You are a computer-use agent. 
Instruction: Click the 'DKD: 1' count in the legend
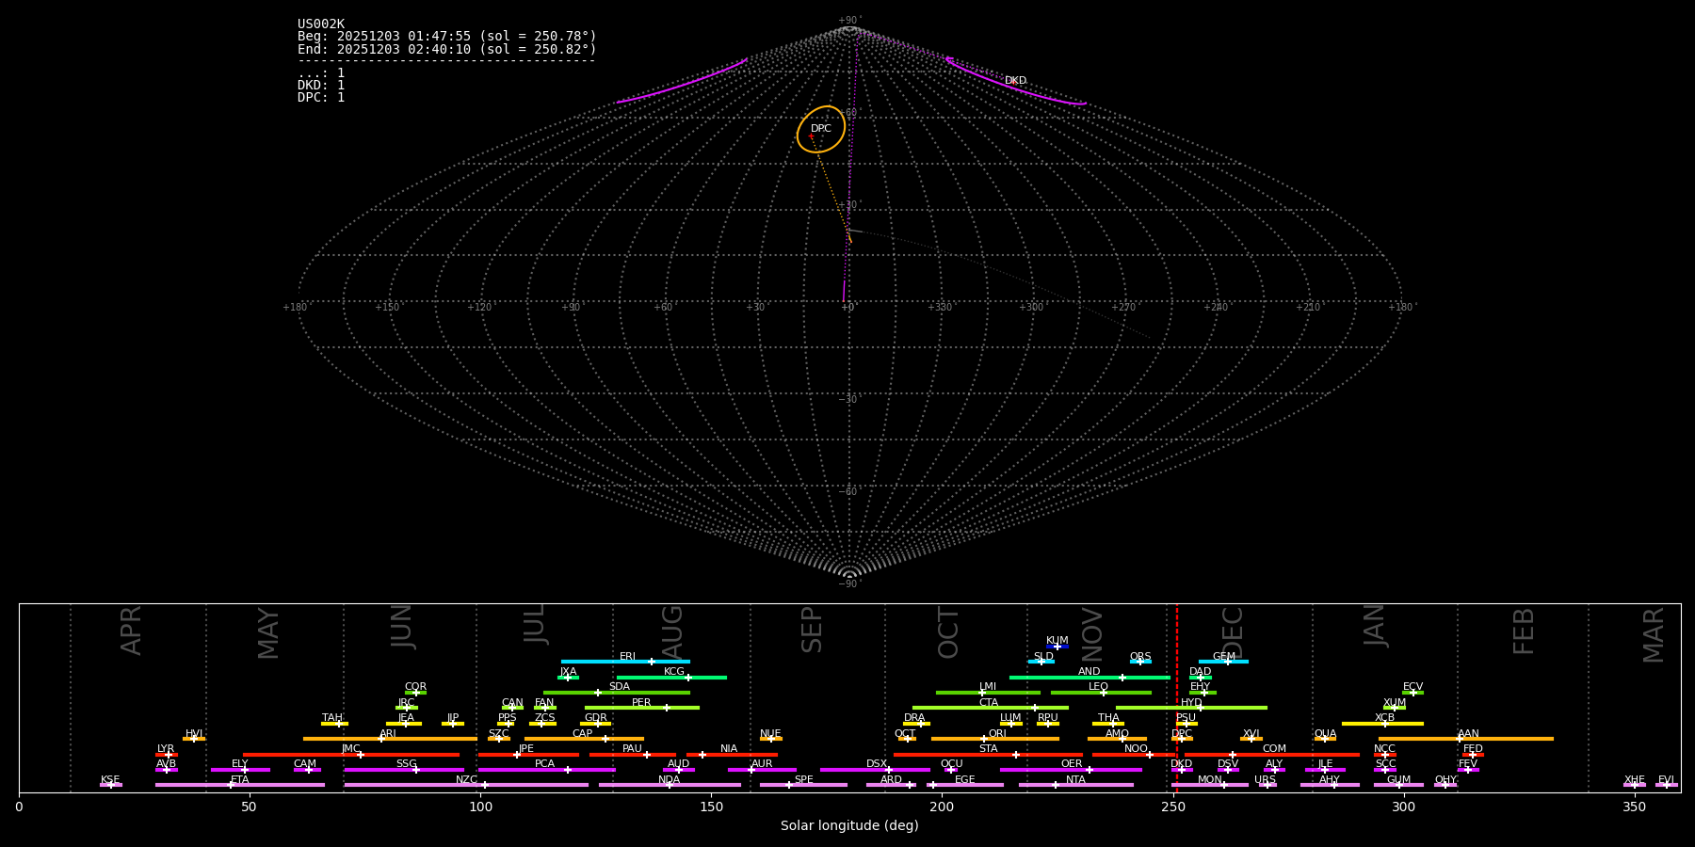point(321,86)
